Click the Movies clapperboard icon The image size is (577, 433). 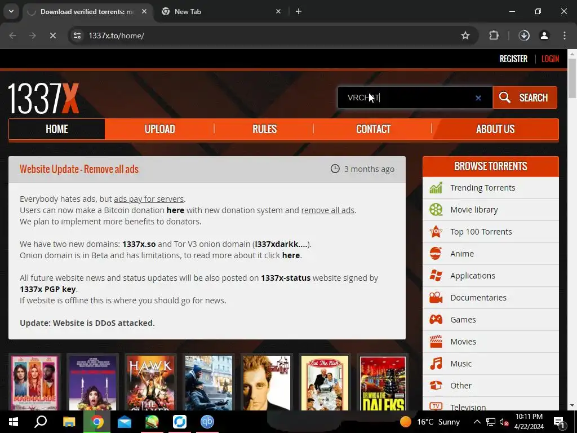click(436, 342)
